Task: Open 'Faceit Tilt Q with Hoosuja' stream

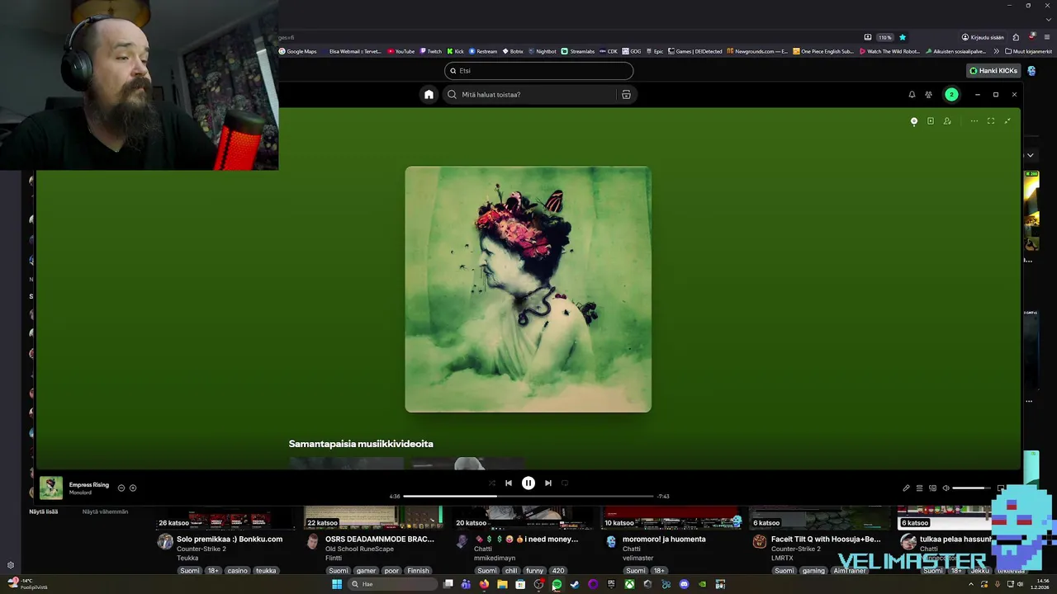Action: pos(826,539)
